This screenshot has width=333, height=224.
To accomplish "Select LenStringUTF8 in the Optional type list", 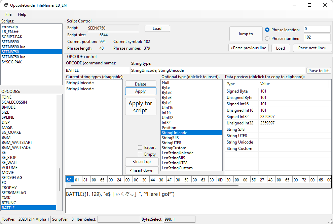I will tap(191, 163).
